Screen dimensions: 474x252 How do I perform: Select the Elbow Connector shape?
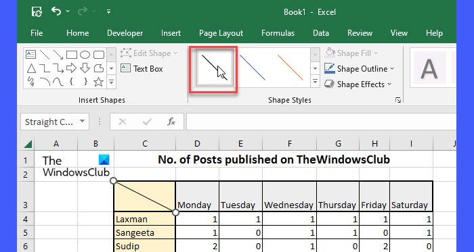pos(45,68)
